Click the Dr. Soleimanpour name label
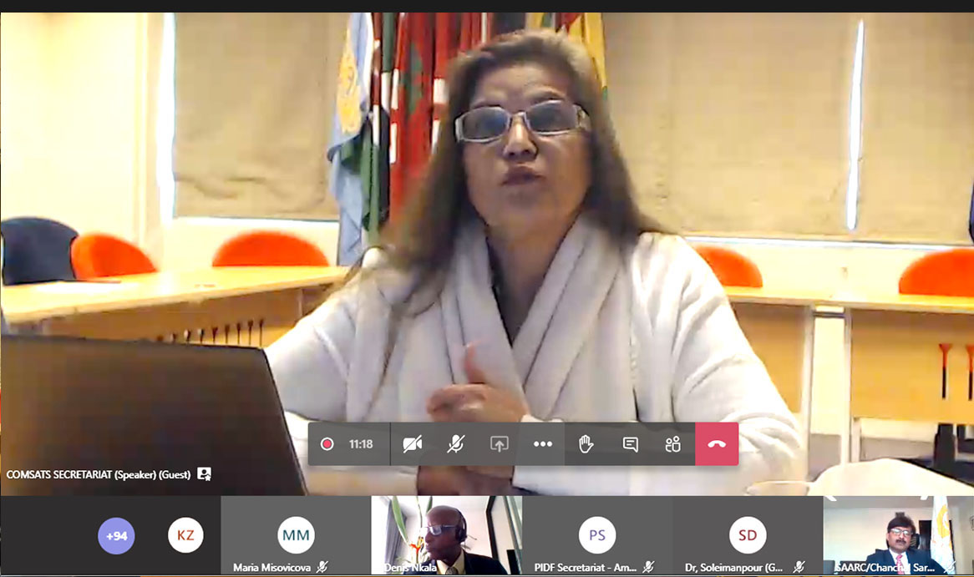This screenshot has height=577, width=974. pos(733,567)
